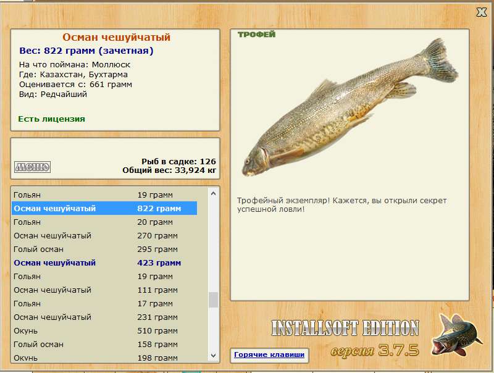This screenshot has height=373, width=494.
Task: Click the Где: Казахстан, Бухтарма line
Action: tap(73, 75)
